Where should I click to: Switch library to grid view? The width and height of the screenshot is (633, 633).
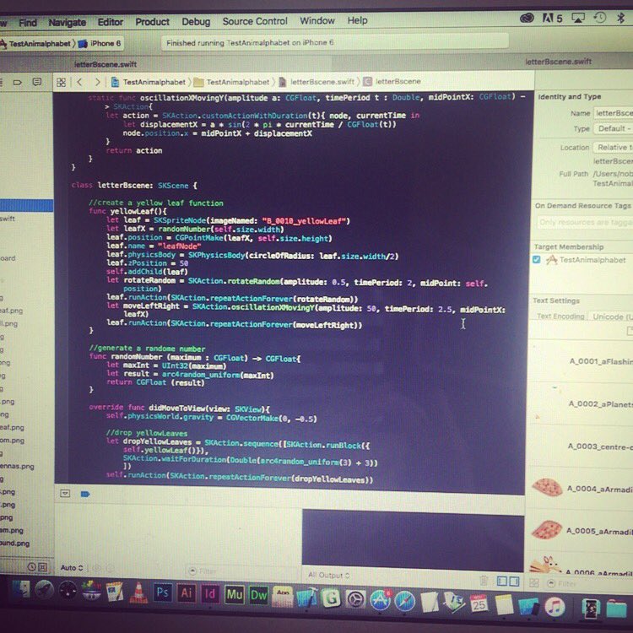[533, 582]
